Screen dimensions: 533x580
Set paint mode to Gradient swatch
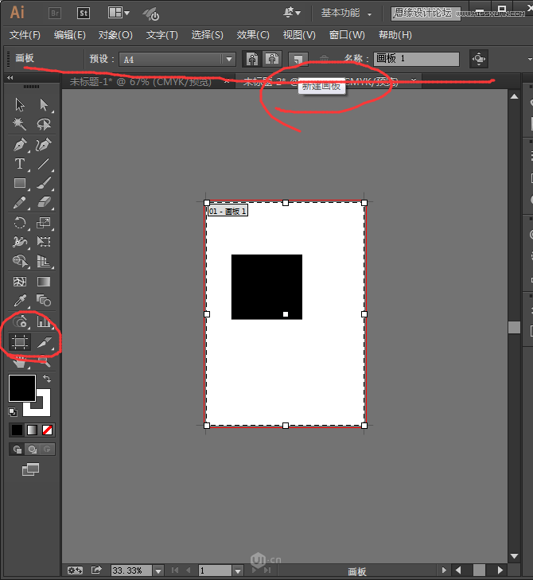[x=32, y=430]
